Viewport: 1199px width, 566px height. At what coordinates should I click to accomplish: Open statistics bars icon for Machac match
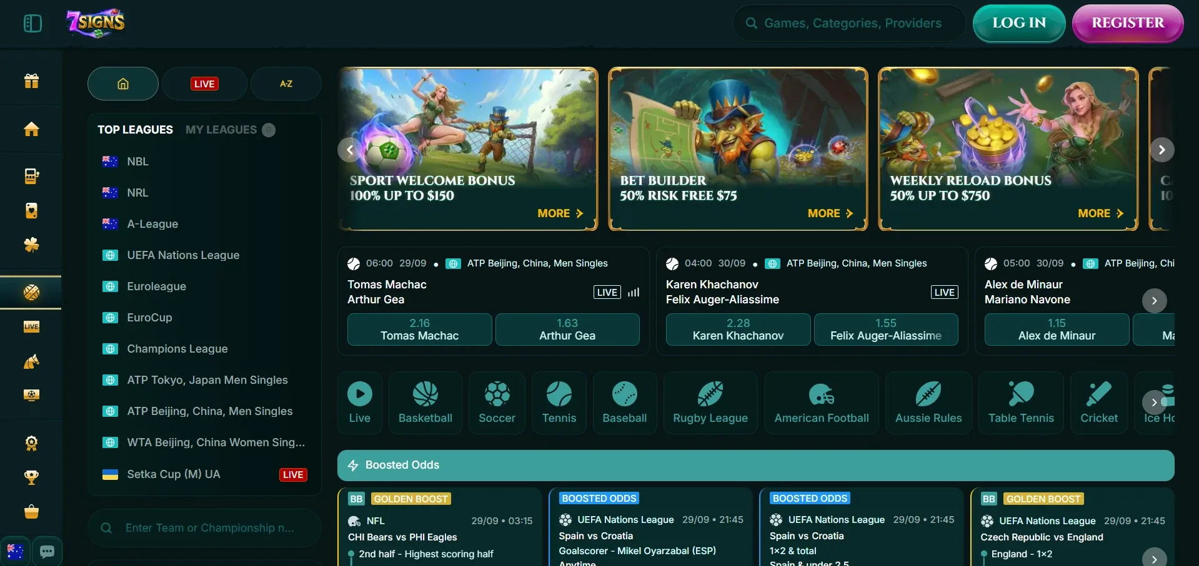click(634, 292)
